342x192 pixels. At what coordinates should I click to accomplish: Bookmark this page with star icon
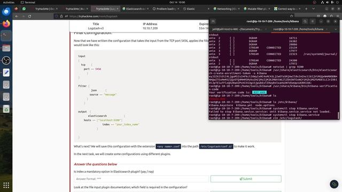coord(292,16)
